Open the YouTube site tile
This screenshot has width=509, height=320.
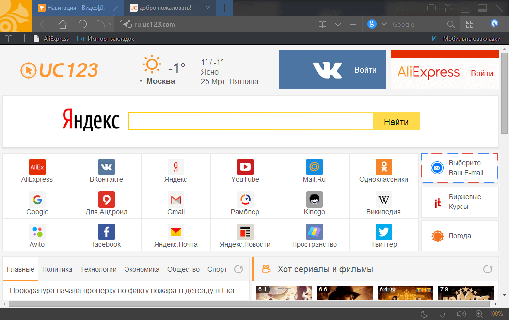coord(245,170)
